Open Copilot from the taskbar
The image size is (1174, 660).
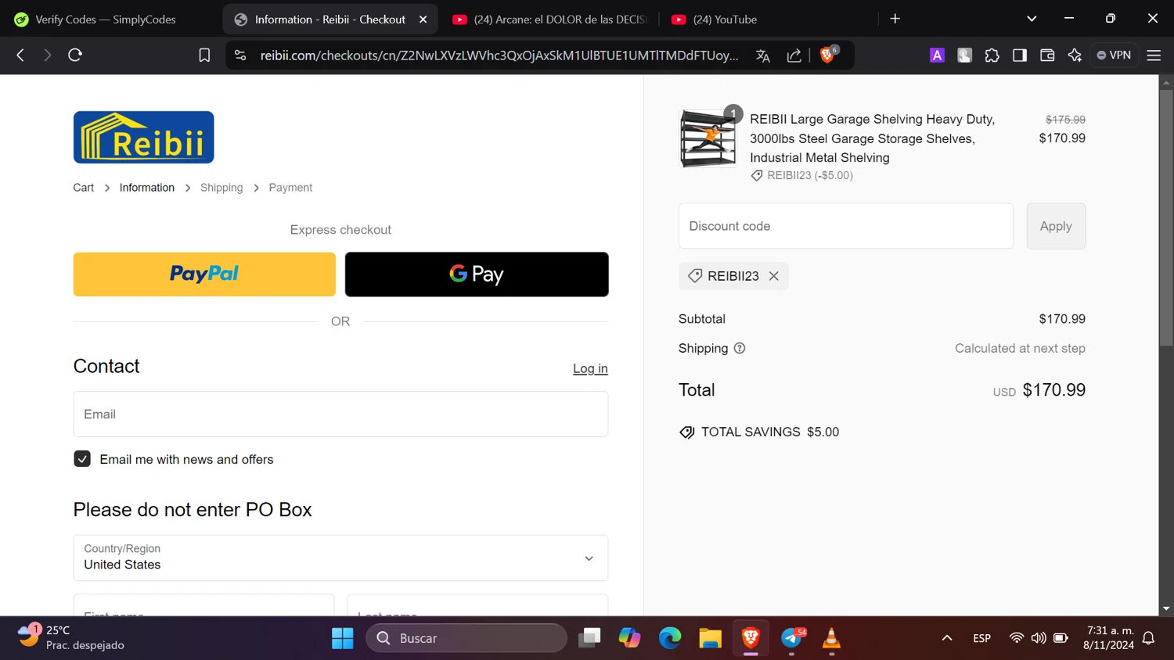629,638
